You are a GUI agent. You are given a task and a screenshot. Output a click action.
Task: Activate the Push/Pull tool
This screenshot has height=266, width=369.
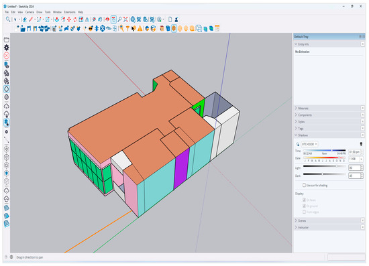57,19
